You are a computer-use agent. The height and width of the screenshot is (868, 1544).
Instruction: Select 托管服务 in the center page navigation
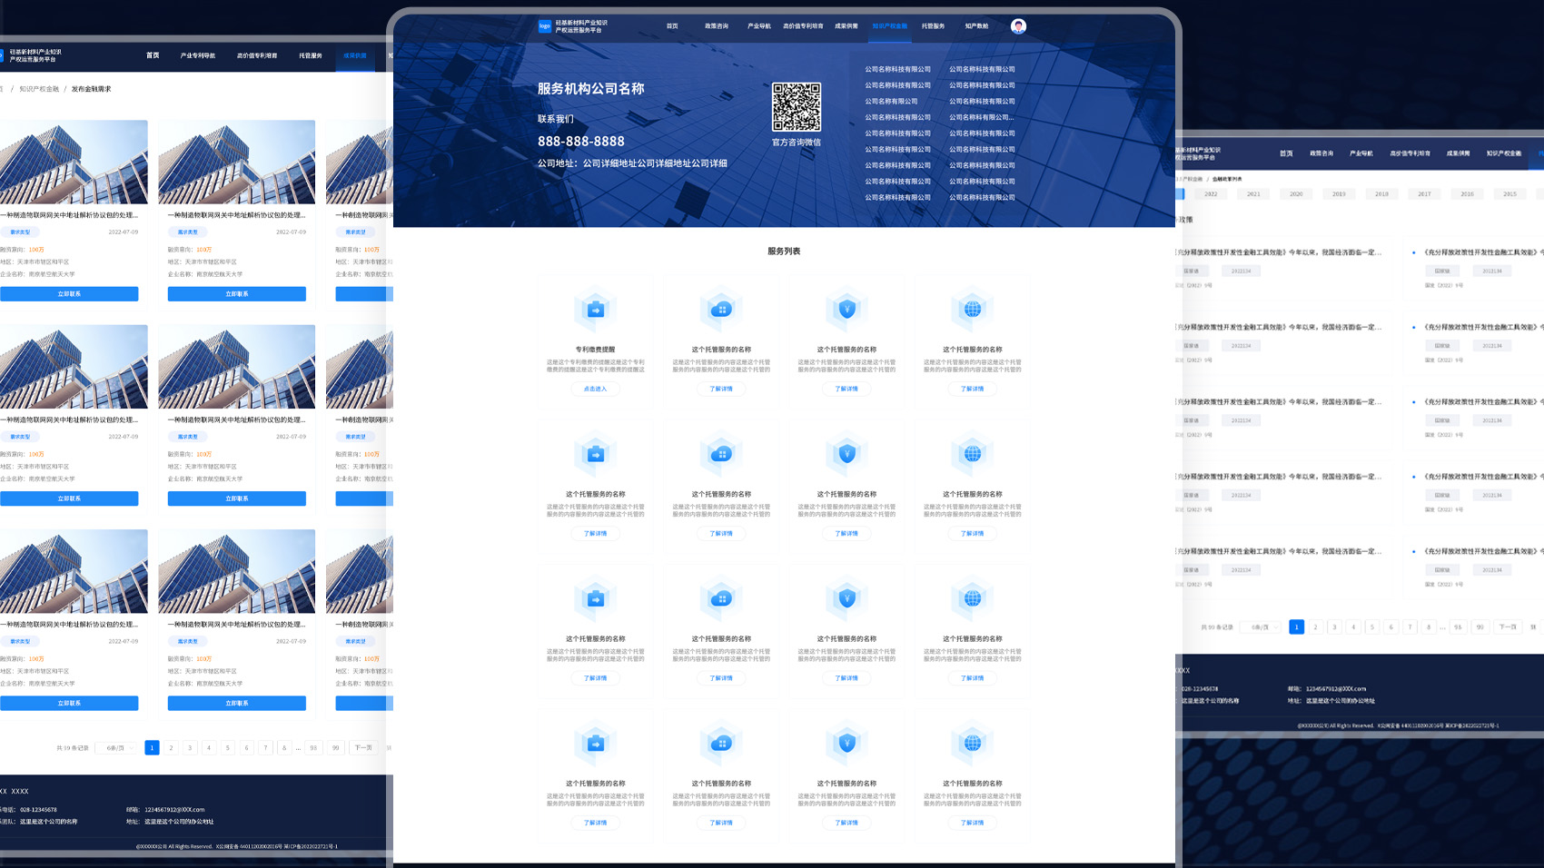[x=933, y=26]
